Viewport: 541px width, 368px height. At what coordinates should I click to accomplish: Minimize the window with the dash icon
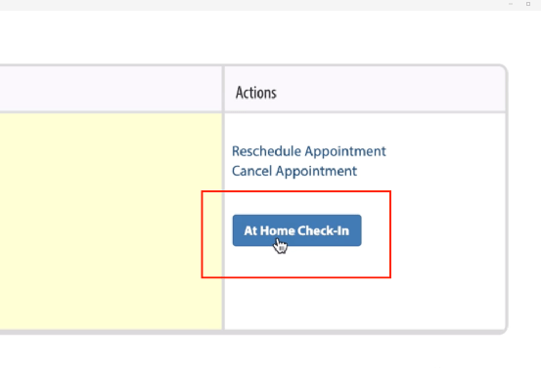[511, 4]
